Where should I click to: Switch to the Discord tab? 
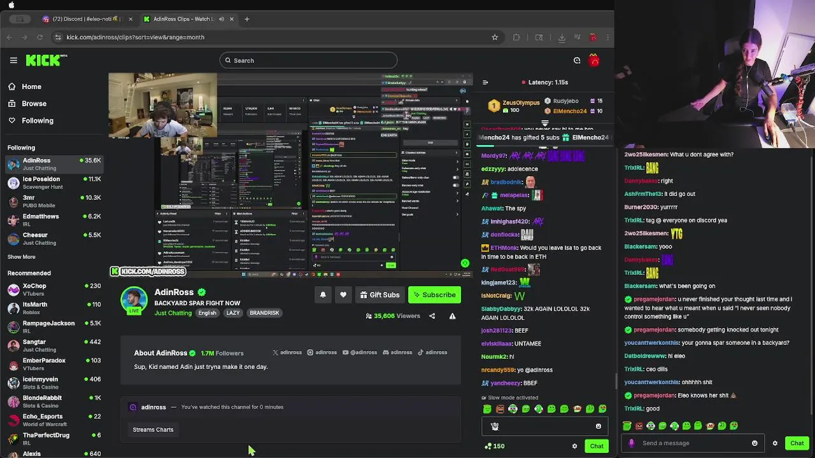(87, 19)
